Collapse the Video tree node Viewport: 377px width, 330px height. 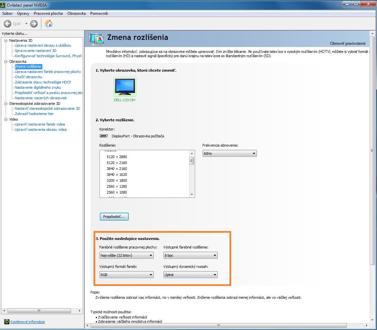coord(6,119)
